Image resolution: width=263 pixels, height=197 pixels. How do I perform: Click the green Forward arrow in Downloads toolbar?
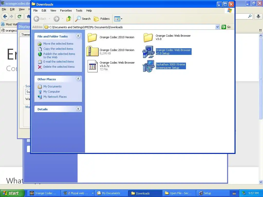pyautogui.click(x=57, y=19)
